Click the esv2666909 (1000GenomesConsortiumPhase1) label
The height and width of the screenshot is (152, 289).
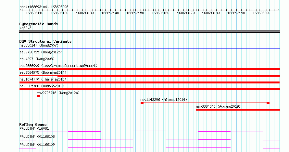pos(58,66)
